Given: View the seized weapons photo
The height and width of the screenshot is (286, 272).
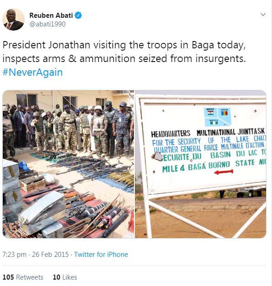Looking at the screenshot, I should click(x=68, y=164).
